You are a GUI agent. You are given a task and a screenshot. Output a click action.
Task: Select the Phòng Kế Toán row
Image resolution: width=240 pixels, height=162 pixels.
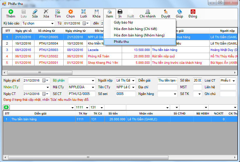(120, 56)
